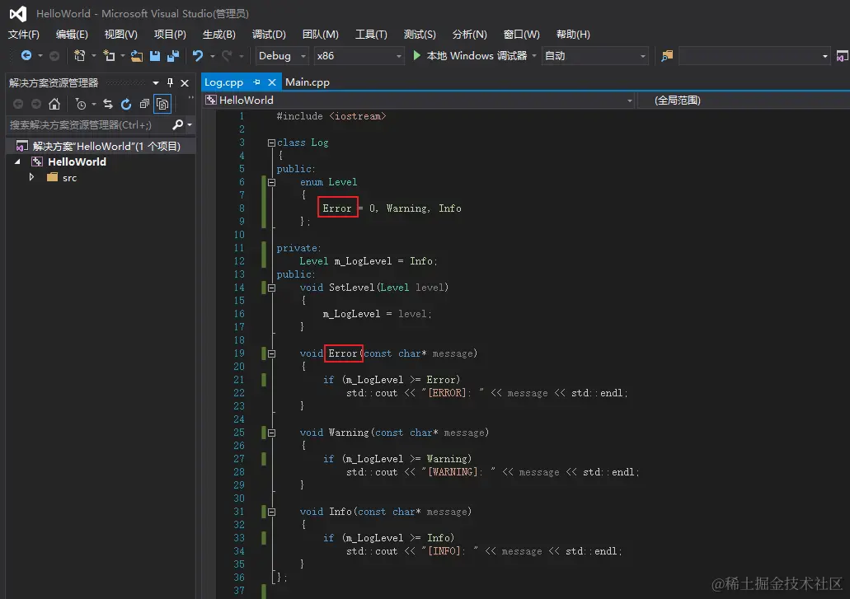
Task: Toggle auto-hide pin on Solution Explorer
Action: tap(170, 82)
